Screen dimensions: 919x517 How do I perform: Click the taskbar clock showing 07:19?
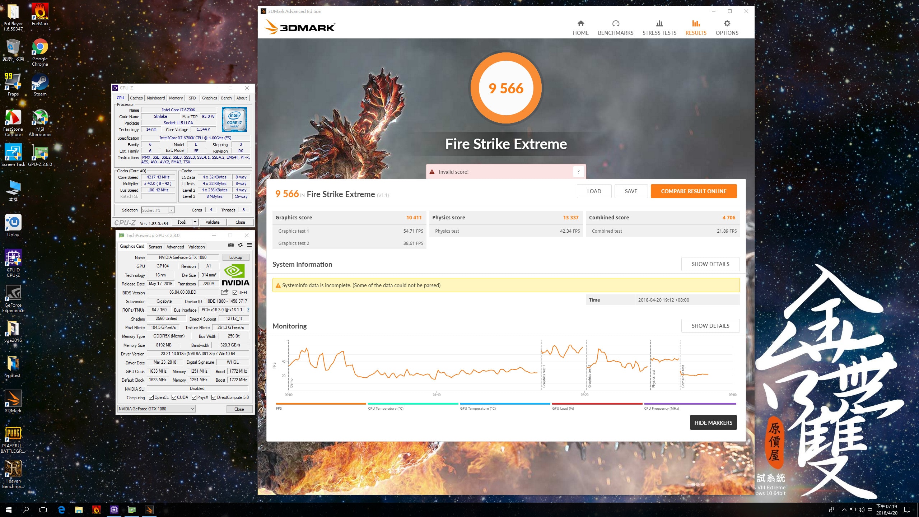point(887,510)
